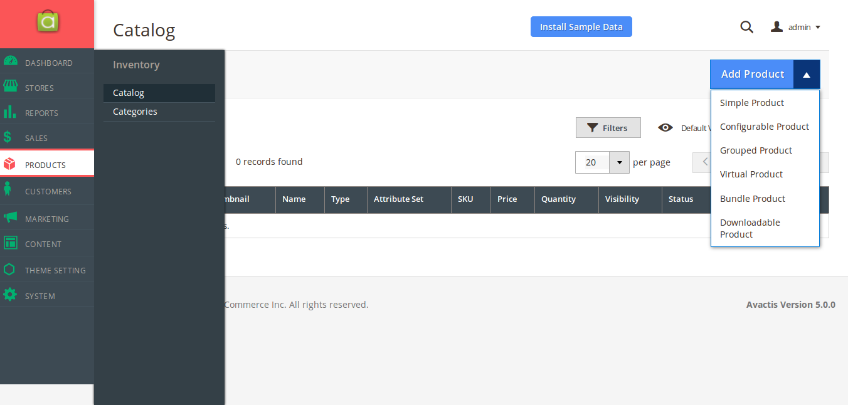Click the green shopping bag logo
This screenshot has width=848, height=405.
click(x=47, y=21)
